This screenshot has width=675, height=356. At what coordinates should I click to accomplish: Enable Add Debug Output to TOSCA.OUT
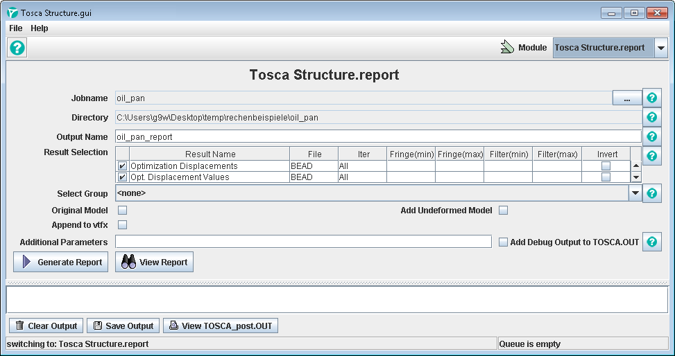503,242
